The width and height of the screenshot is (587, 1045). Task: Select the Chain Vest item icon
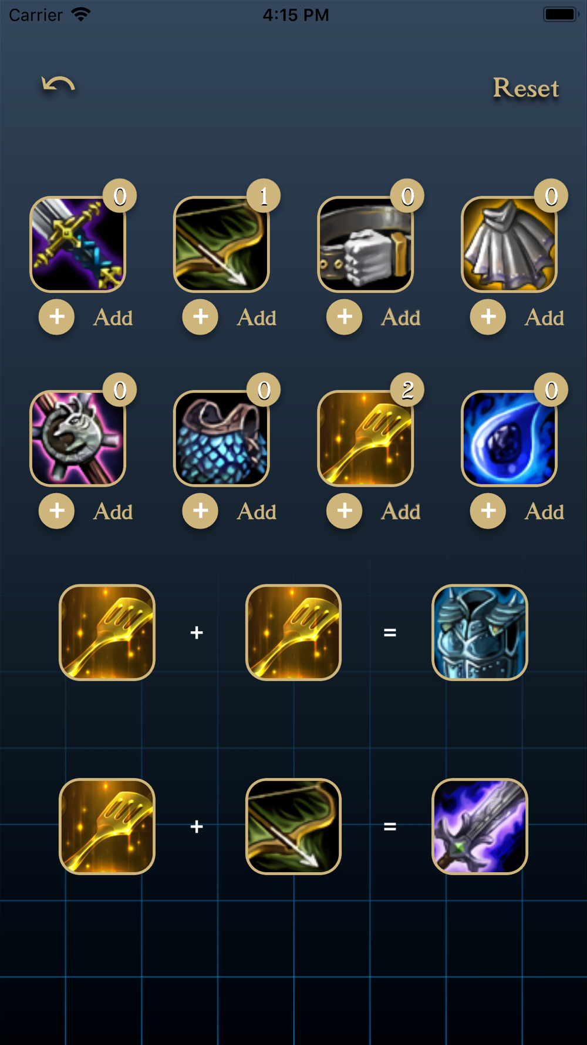pyautogui.click(x=222, y=438)
